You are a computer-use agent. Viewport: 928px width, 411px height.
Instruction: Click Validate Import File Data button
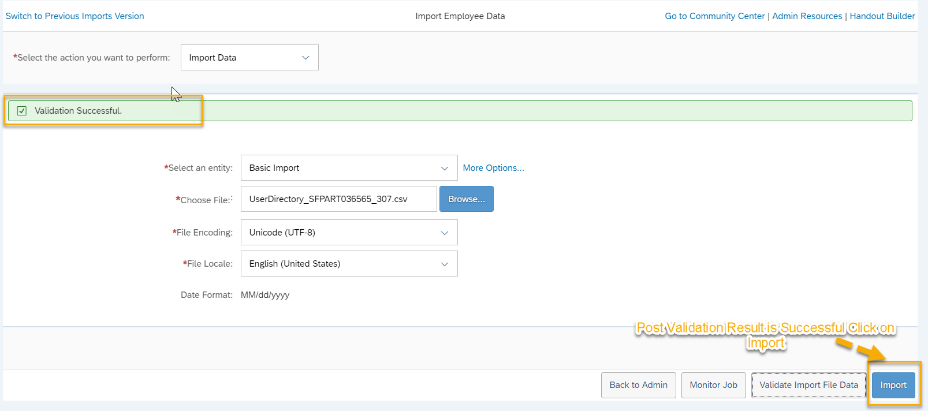tap(808, 385)
